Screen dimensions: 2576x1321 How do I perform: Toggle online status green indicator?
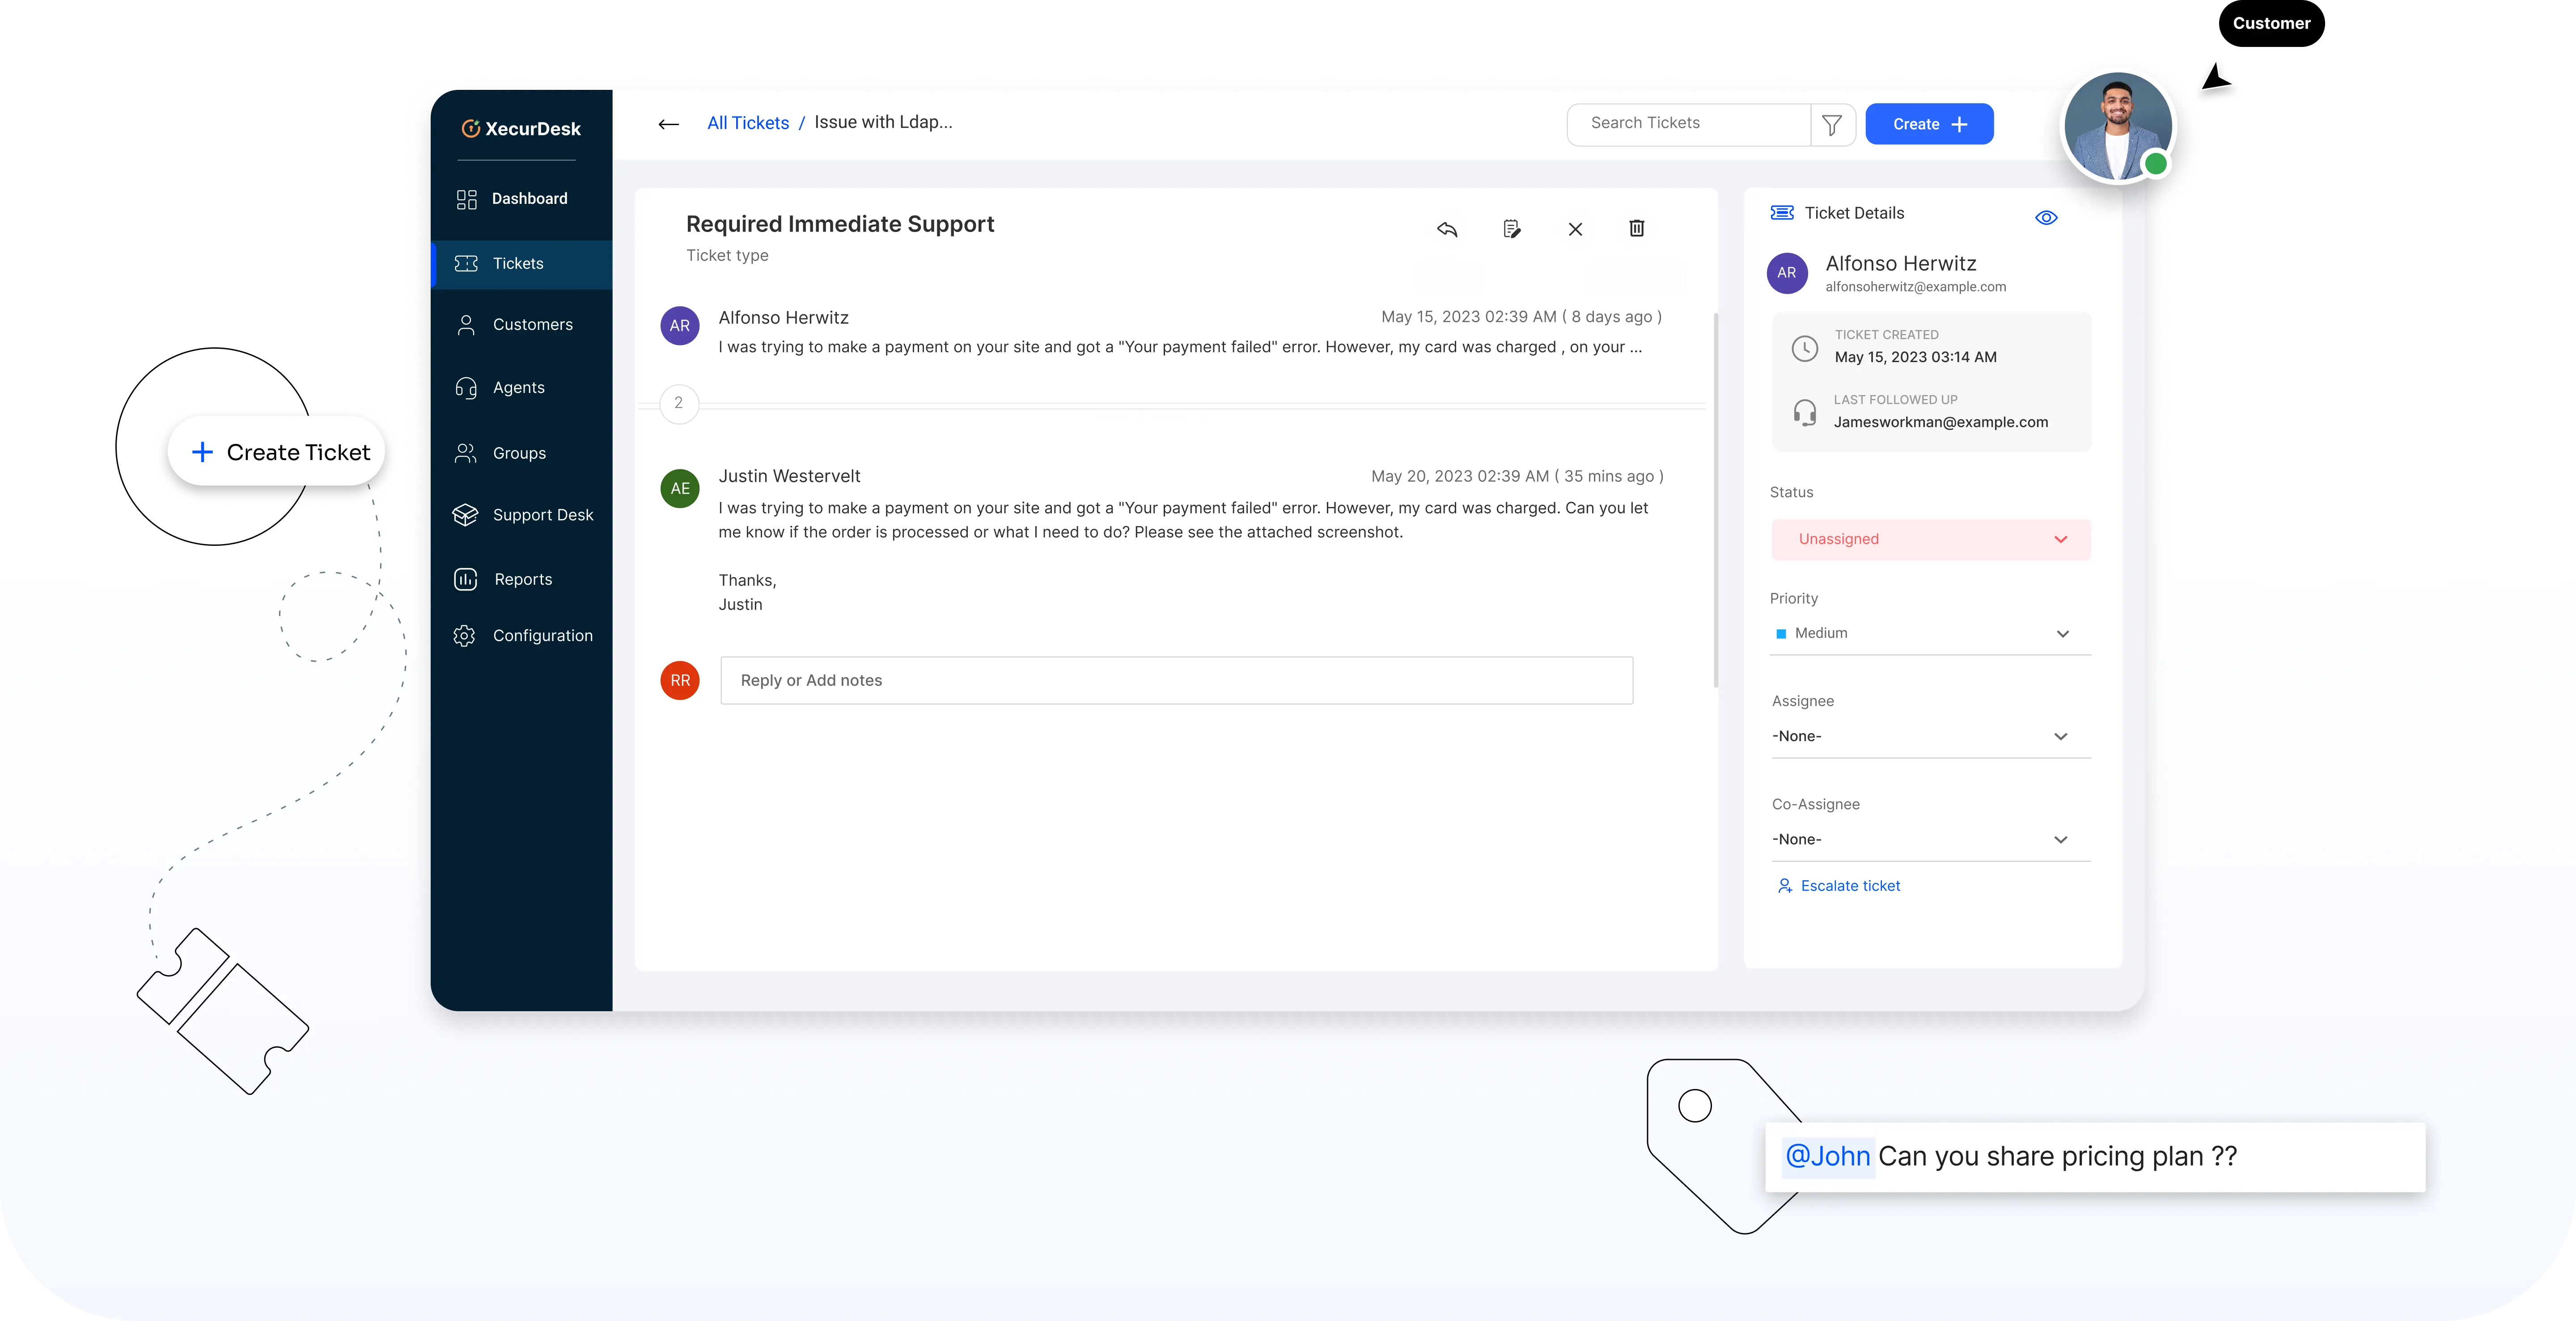(2155, 164)
